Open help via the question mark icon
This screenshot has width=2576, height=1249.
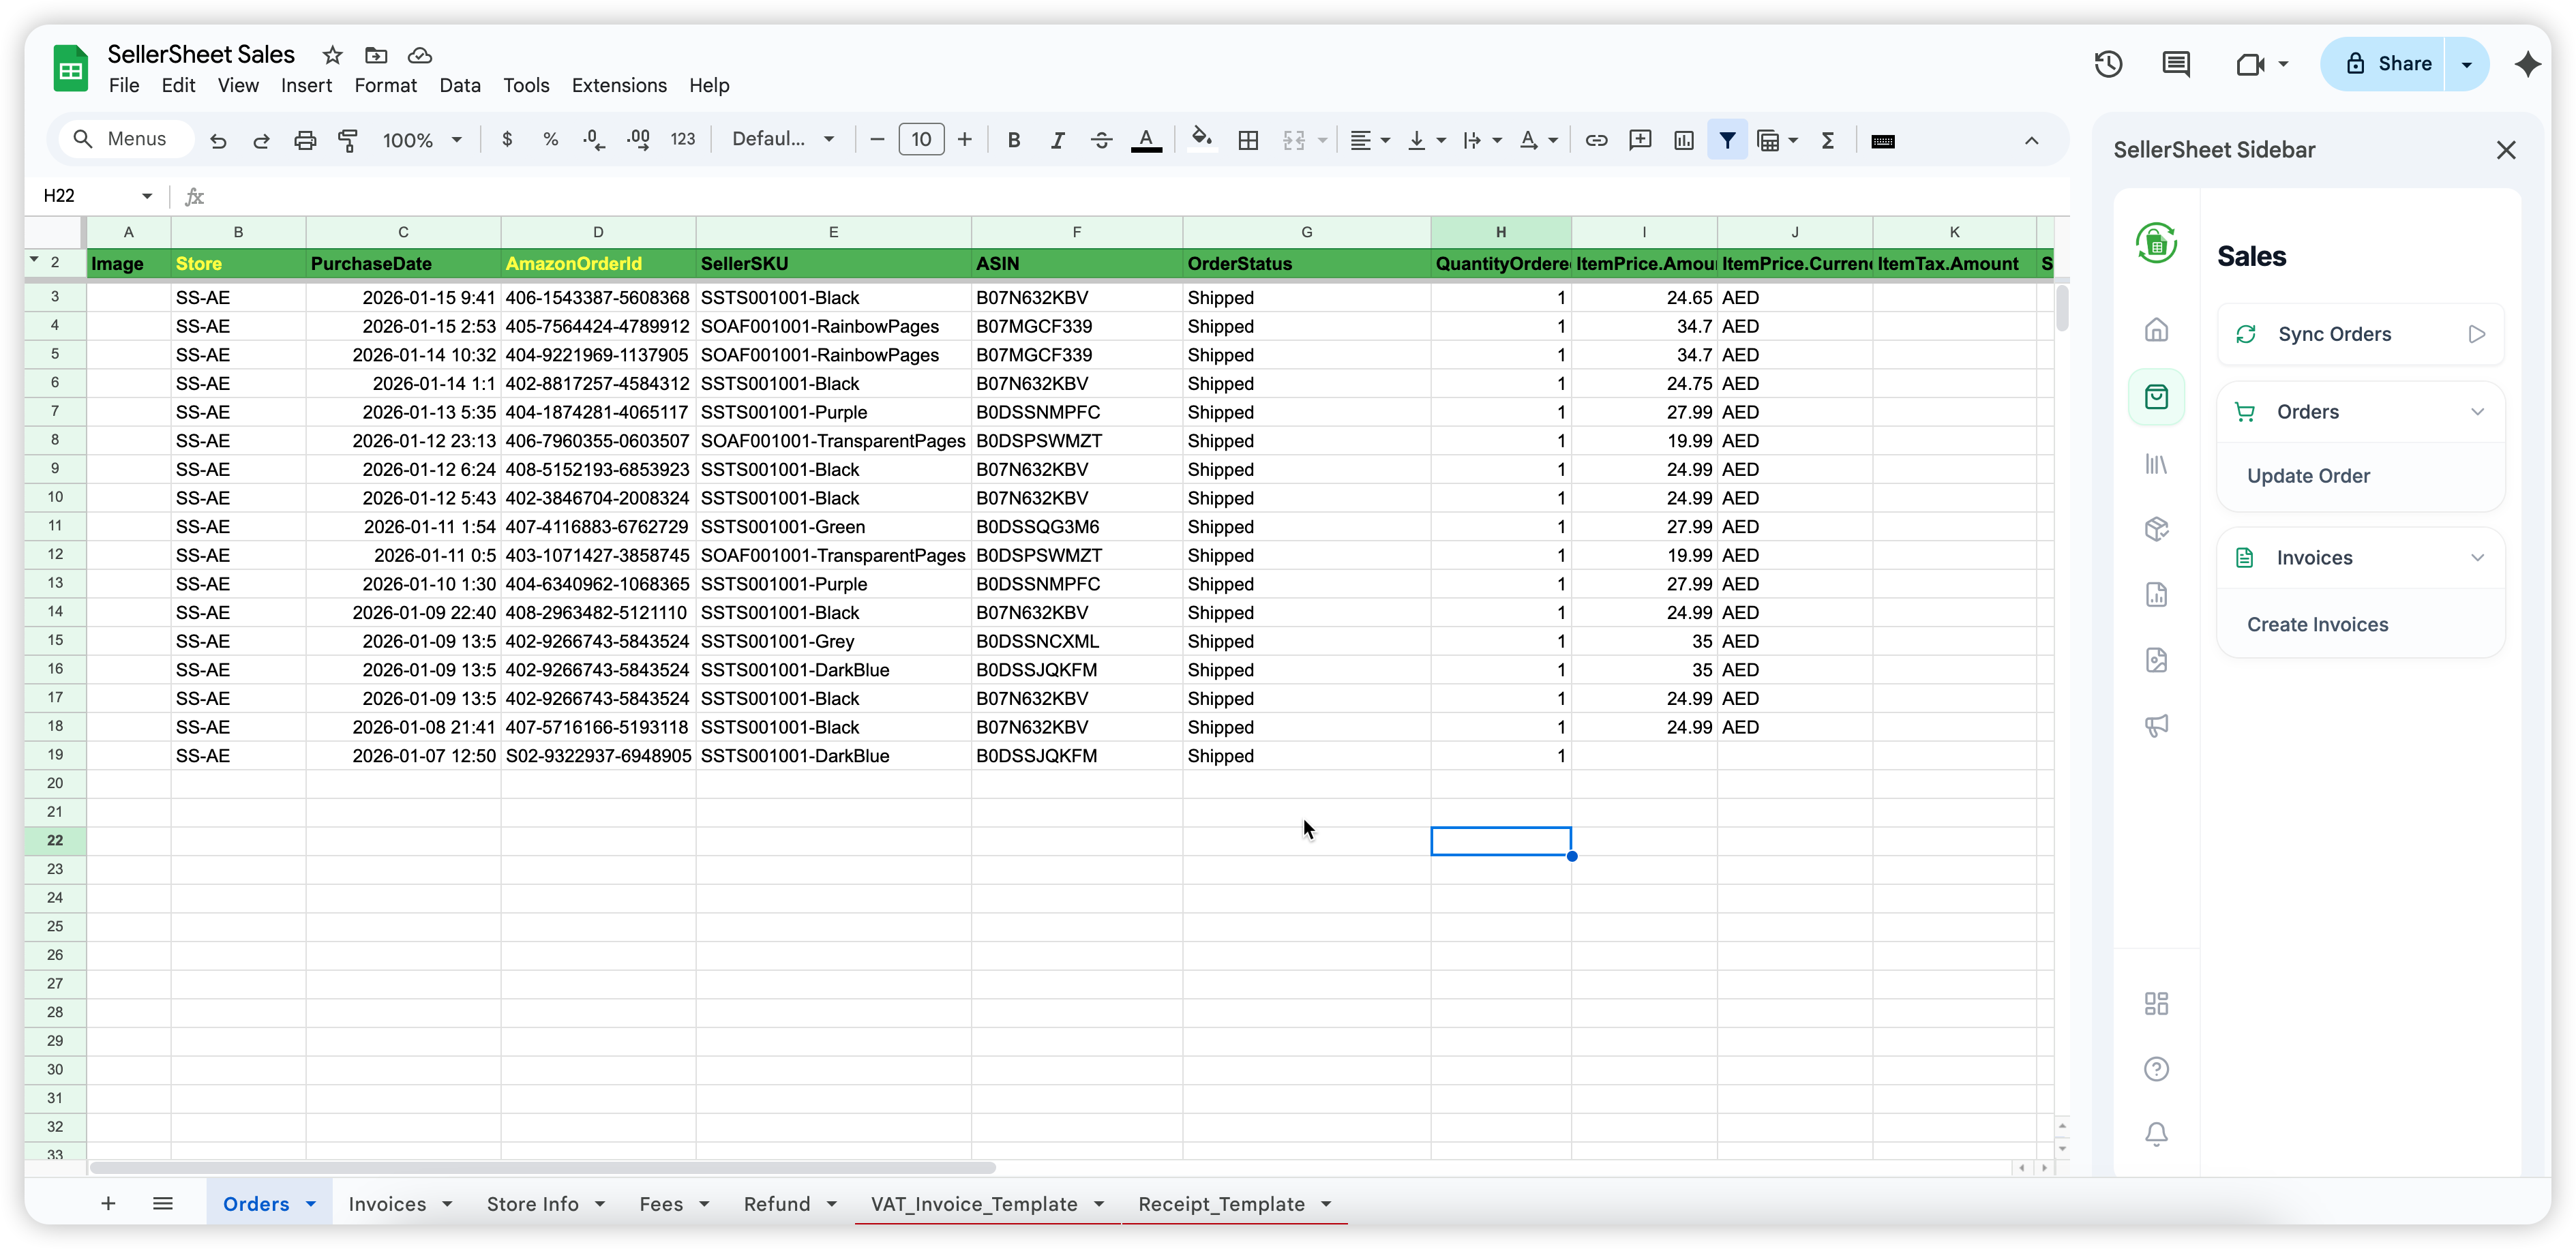(x=2156, y=1069)
